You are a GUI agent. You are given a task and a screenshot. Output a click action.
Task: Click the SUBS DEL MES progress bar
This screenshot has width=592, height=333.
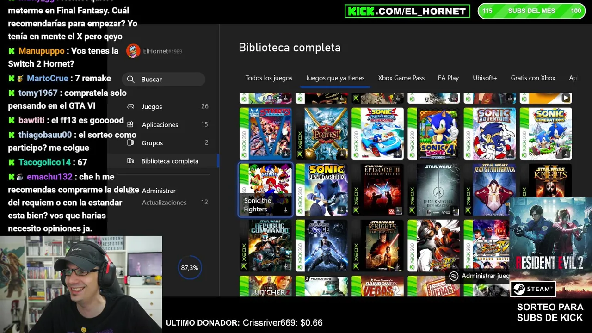coord(531,11)
